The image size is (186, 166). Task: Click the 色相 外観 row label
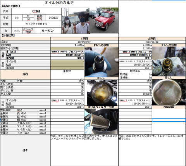(25, 81)
